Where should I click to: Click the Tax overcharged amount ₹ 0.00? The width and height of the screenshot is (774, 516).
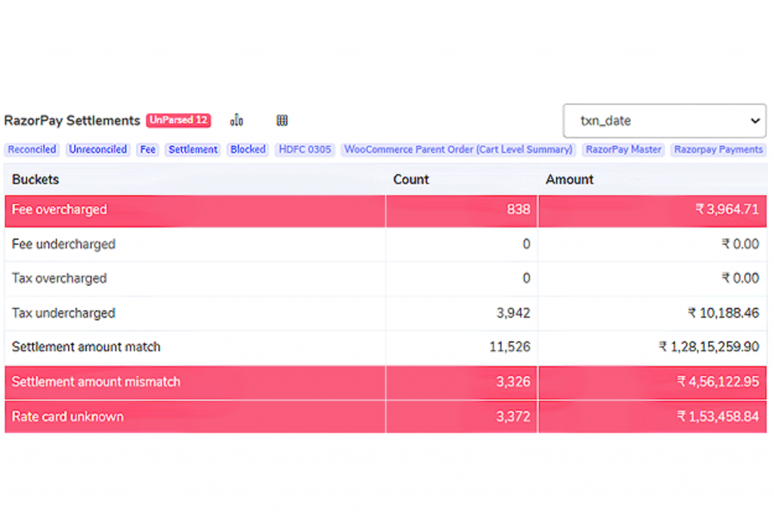click(x=741, y=278)
